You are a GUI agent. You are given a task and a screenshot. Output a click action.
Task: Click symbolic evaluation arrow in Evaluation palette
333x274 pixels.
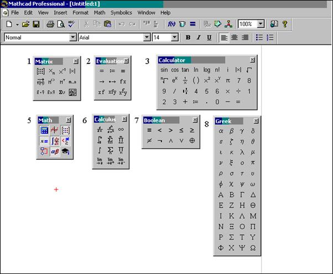click(102, 82)
